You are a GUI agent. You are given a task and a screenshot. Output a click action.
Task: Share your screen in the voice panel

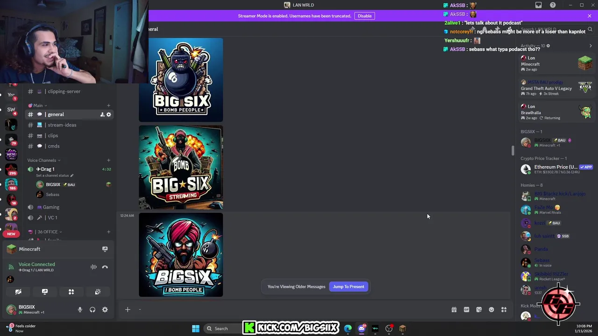click(45, 292)
